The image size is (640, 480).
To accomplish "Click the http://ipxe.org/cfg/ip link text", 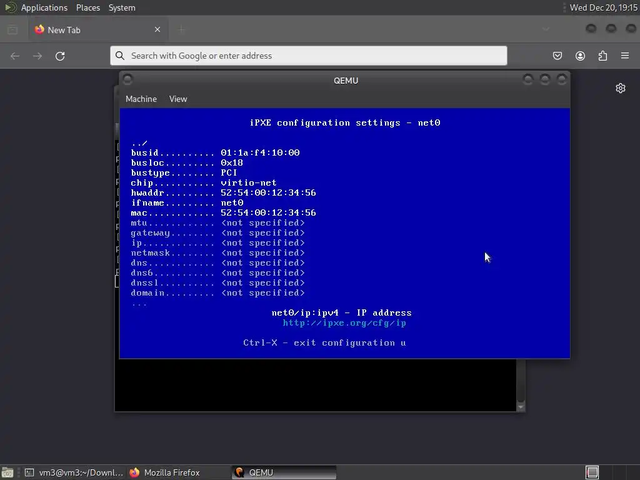I will 344,323.
